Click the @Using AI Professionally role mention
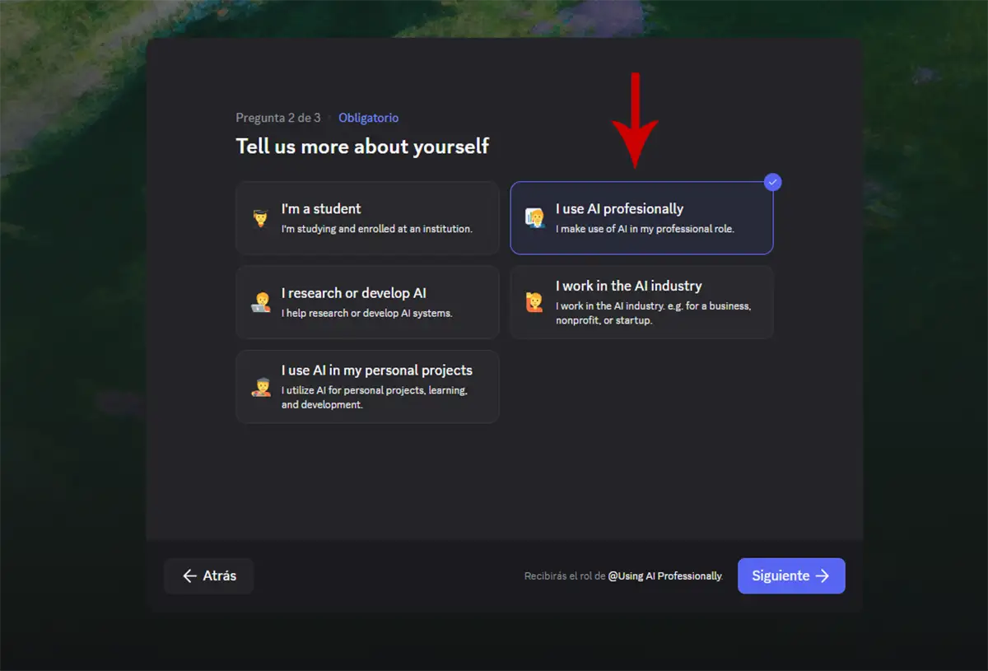 click(x=664, y=576)
